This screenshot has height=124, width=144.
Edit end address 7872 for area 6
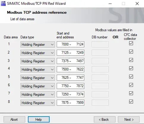(x=78, y=86)
